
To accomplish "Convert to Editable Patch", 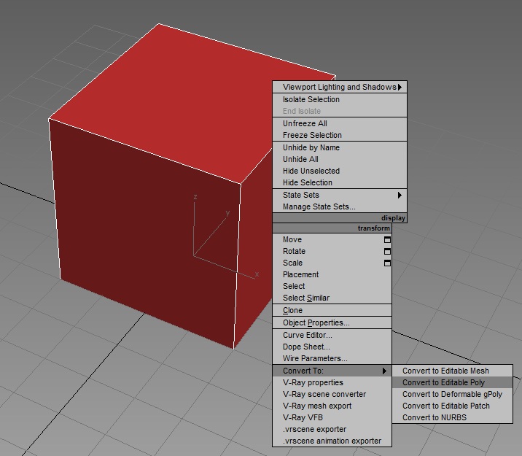I will pos(453,406).
